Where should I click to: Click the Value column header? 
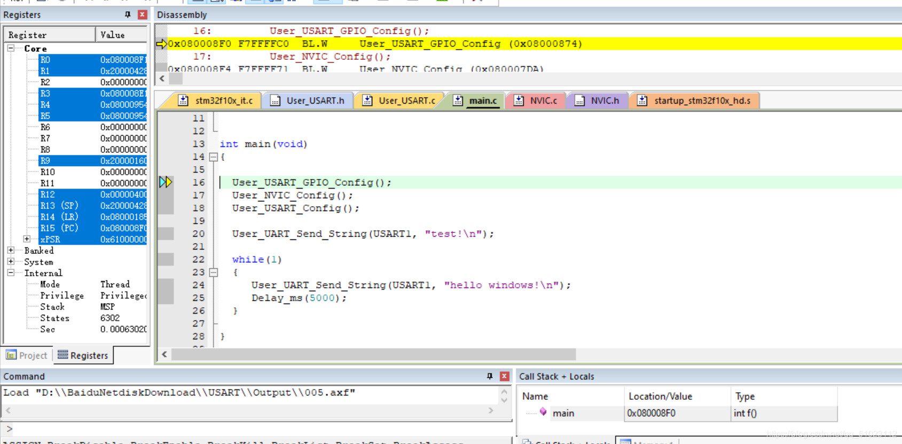click(122, 35)
